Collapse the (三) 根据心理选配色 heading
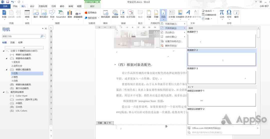The height and width of the screenshot is (139, 270). pyautogui.click(x=6, y=70)
